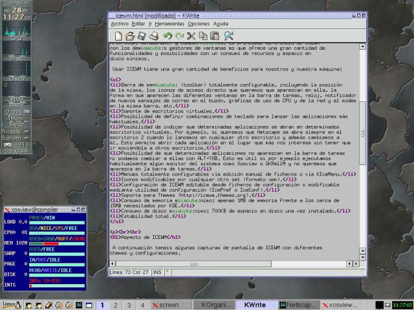
Task: Click the DISK bar in xosview
Action: [x=57, y=275]
